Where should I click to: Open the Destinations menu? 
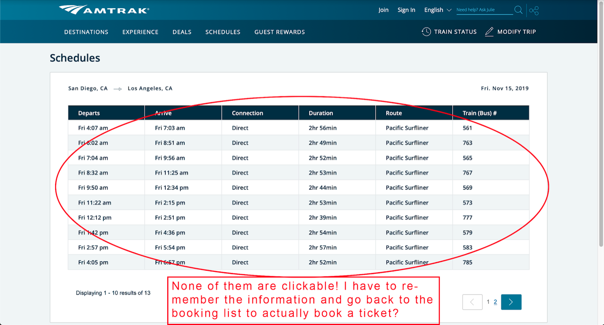86,32
